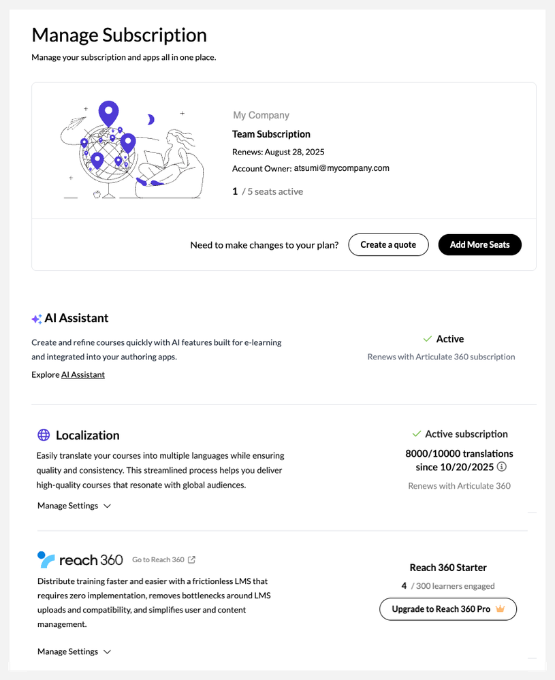
Task: Click the green checkmark next to Active
Action: (x=428, y=338)
